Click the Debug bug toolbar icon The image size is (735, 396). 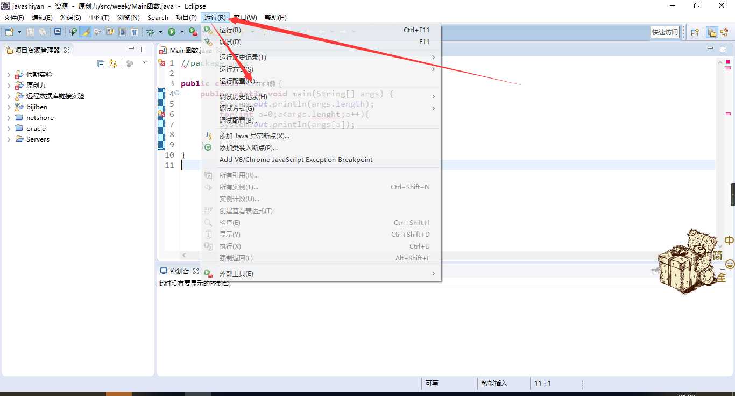[x=151, y=32]
